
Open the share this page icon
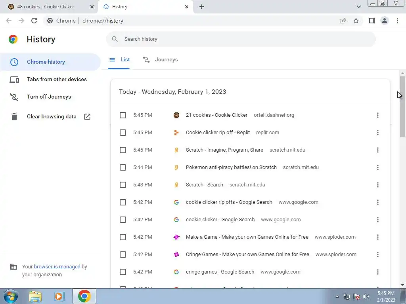(343, 21)
